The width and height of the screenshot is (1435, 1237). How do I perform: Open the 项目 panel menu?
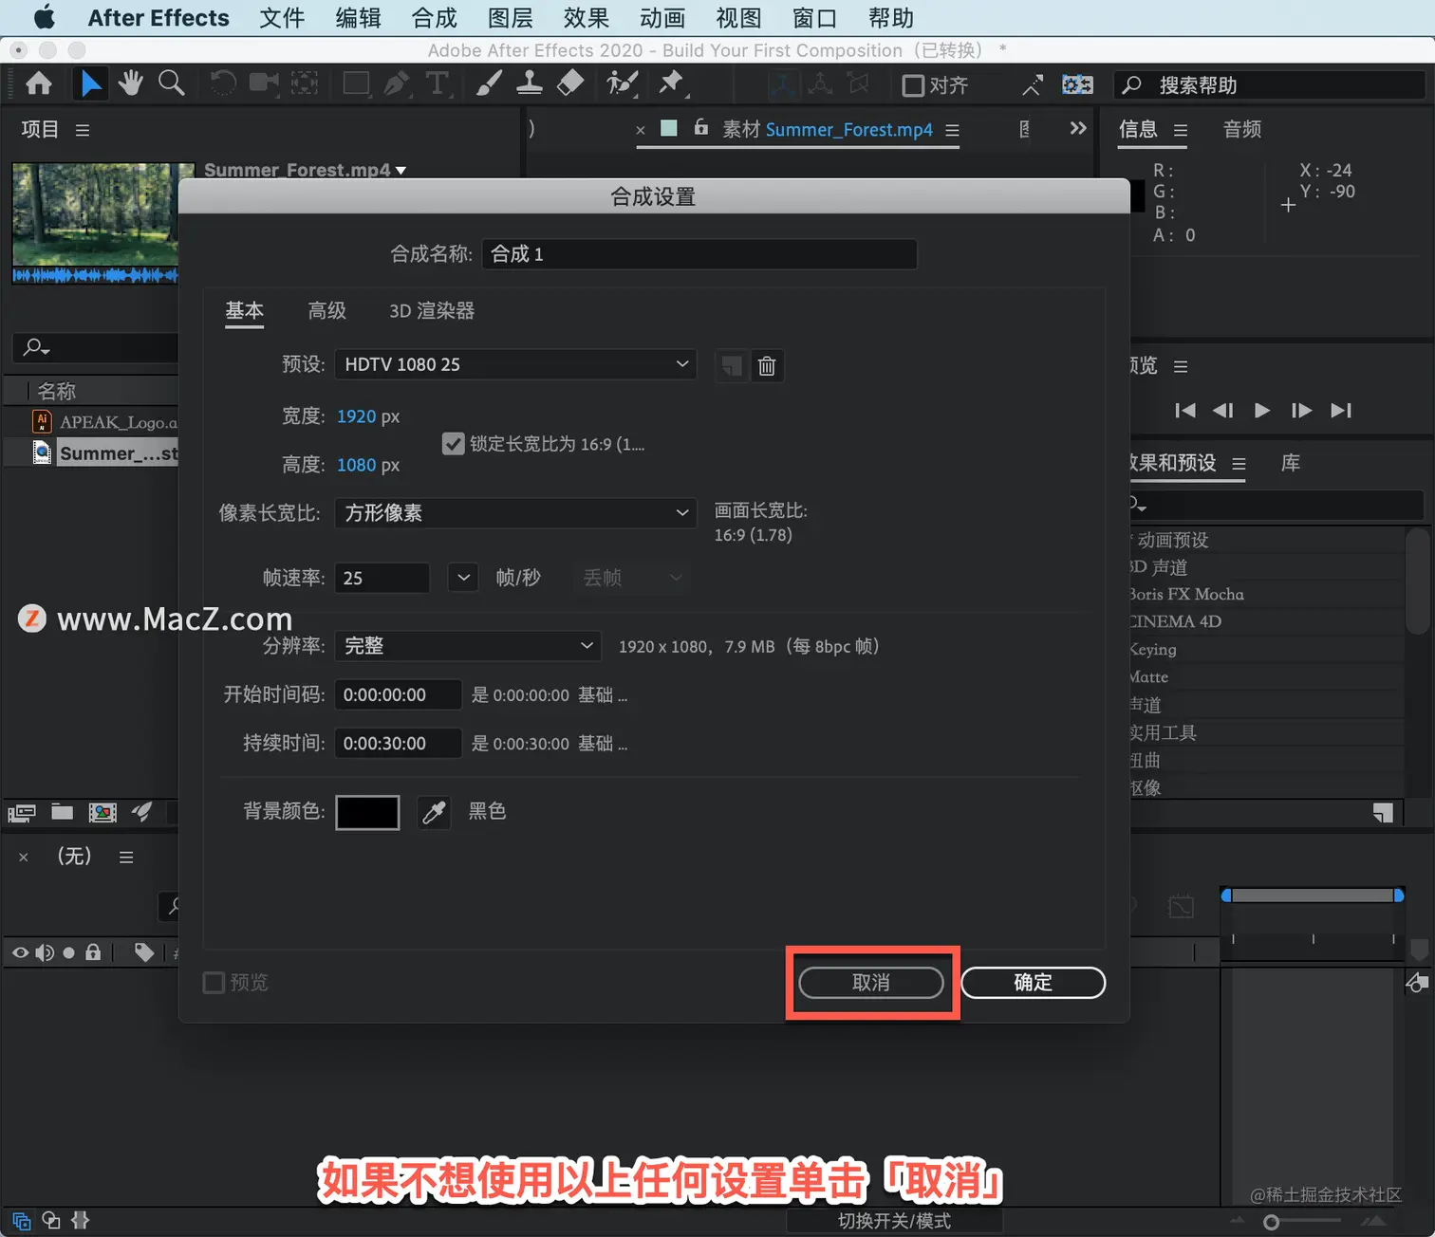point(83,130)
